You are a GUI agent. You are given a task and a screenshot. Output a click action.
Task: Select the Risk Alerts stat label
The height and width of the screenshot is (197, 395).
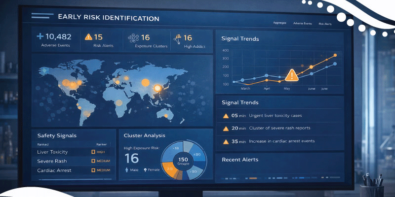[103, 46]
